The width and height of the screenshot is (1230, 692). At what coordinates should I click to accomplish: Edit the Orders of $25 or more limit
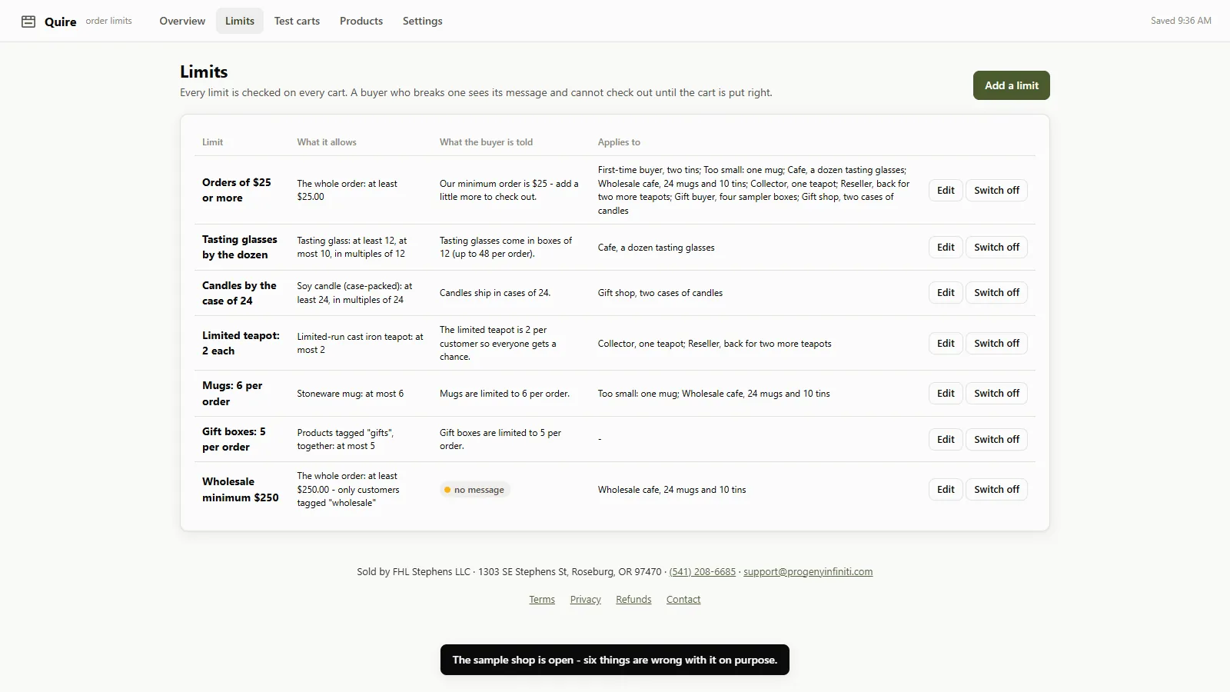pyautogui.click(x=946, y=190)
